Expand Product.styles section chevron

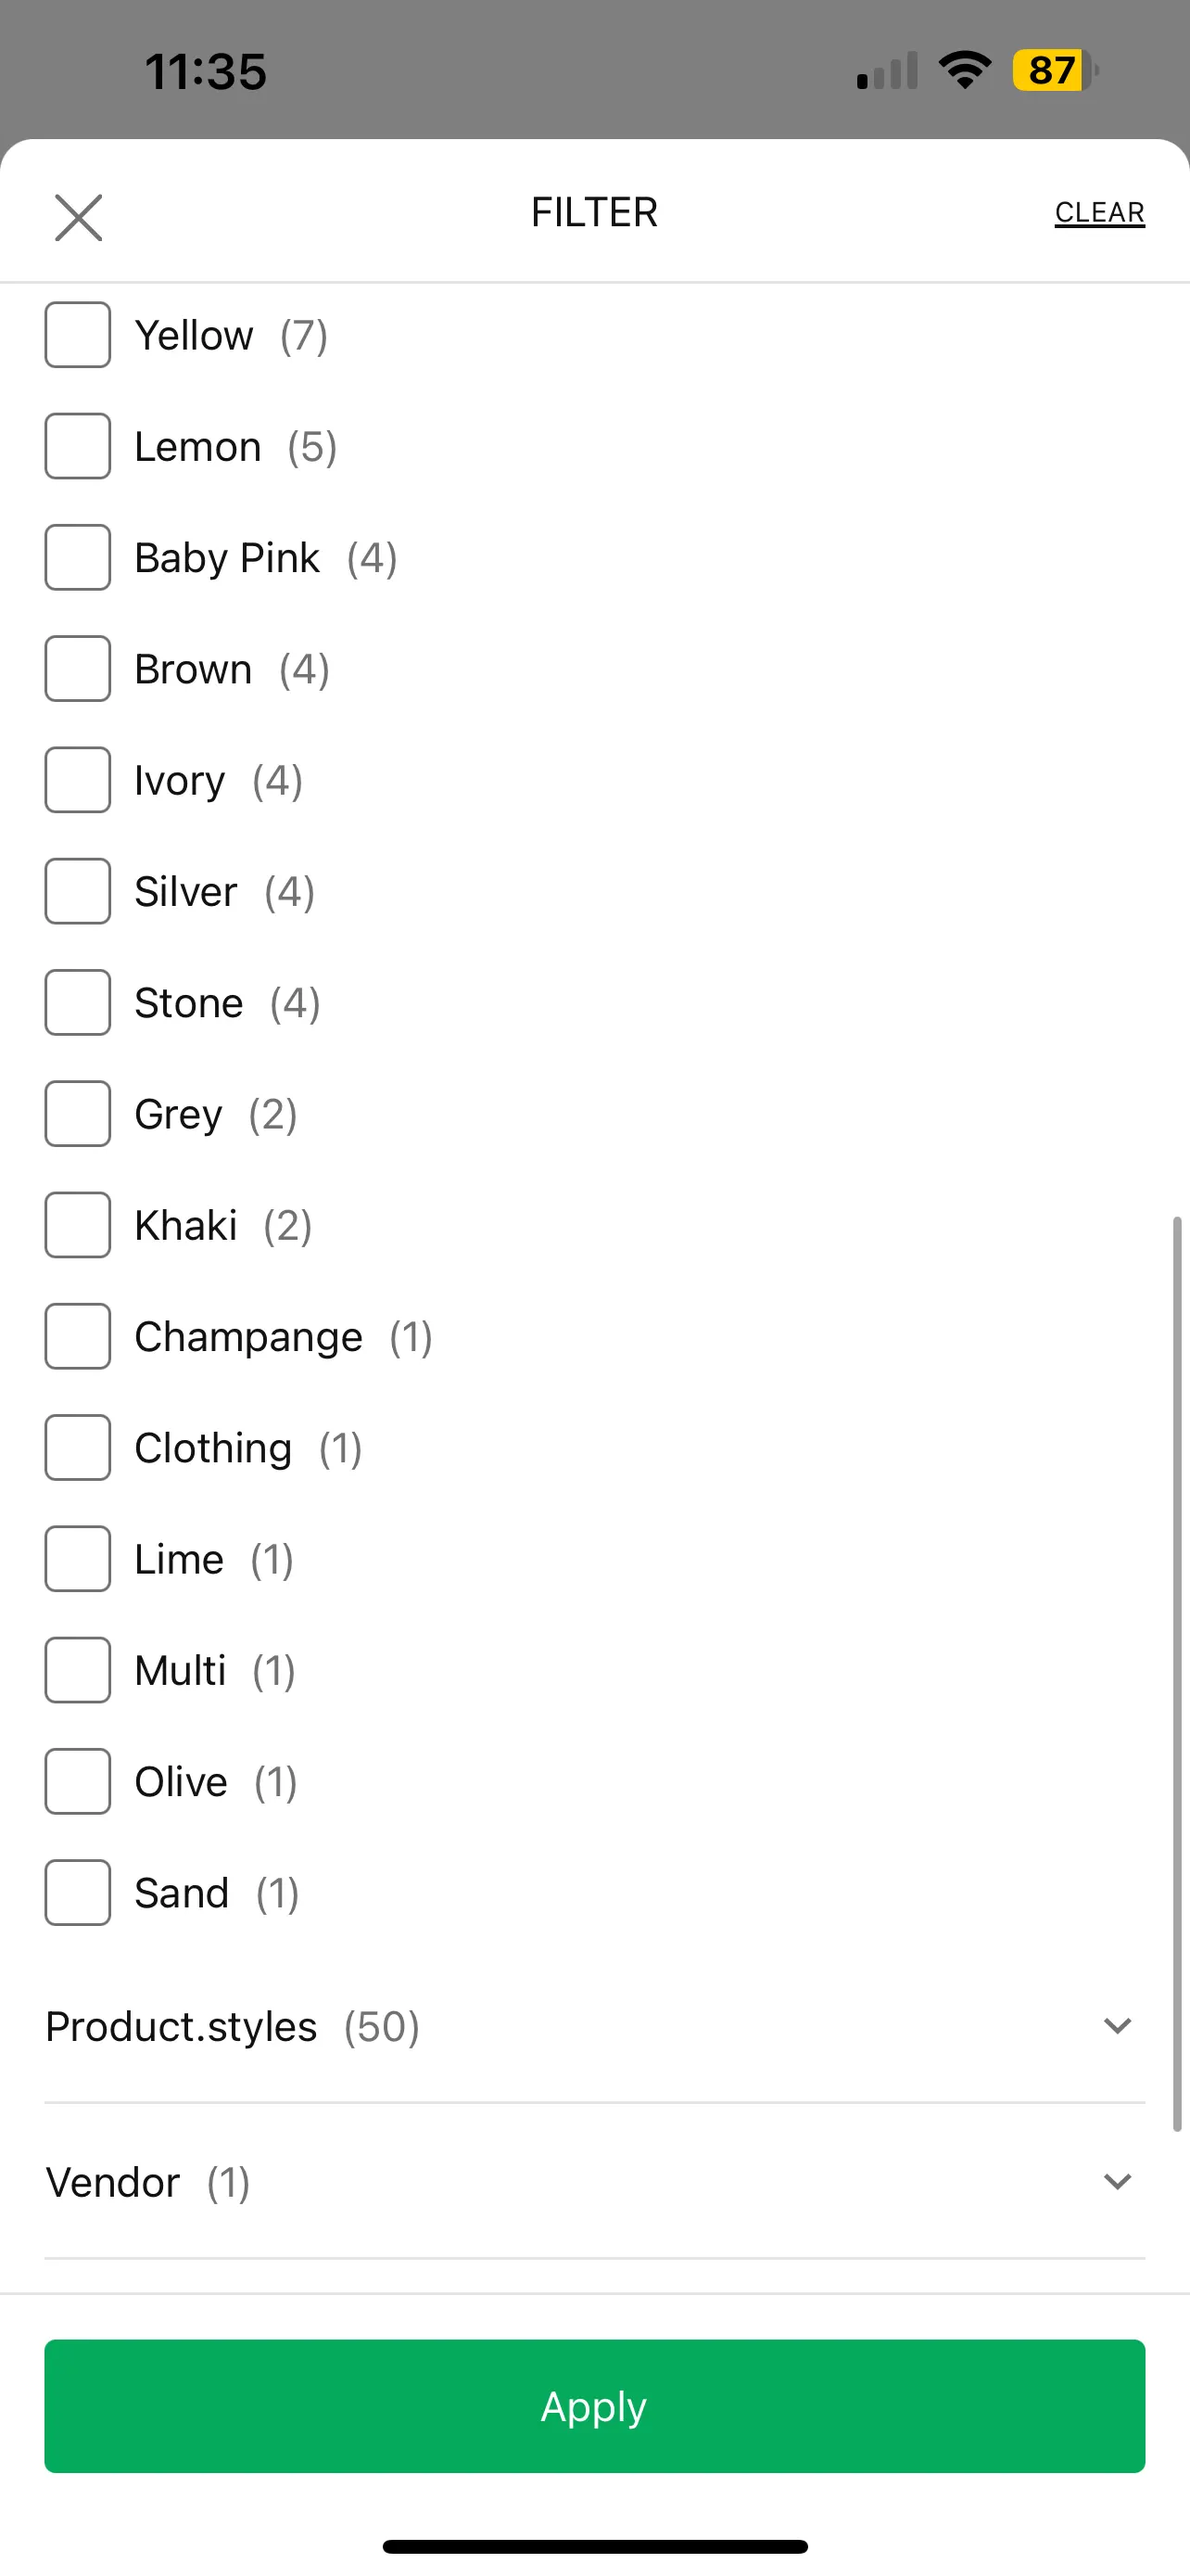1117,2026
